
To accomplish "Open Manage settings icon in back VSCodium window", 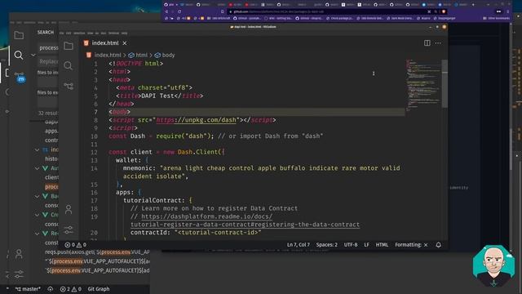I will click(x=19, y=274).
